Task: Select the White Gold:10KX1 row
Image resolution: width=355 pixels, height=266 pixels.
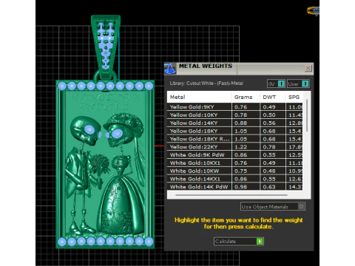Action: [235, 163]
